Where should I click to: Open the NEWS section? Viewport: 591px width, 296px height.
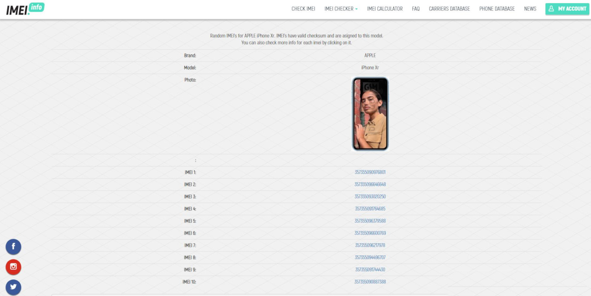[530, 8]
